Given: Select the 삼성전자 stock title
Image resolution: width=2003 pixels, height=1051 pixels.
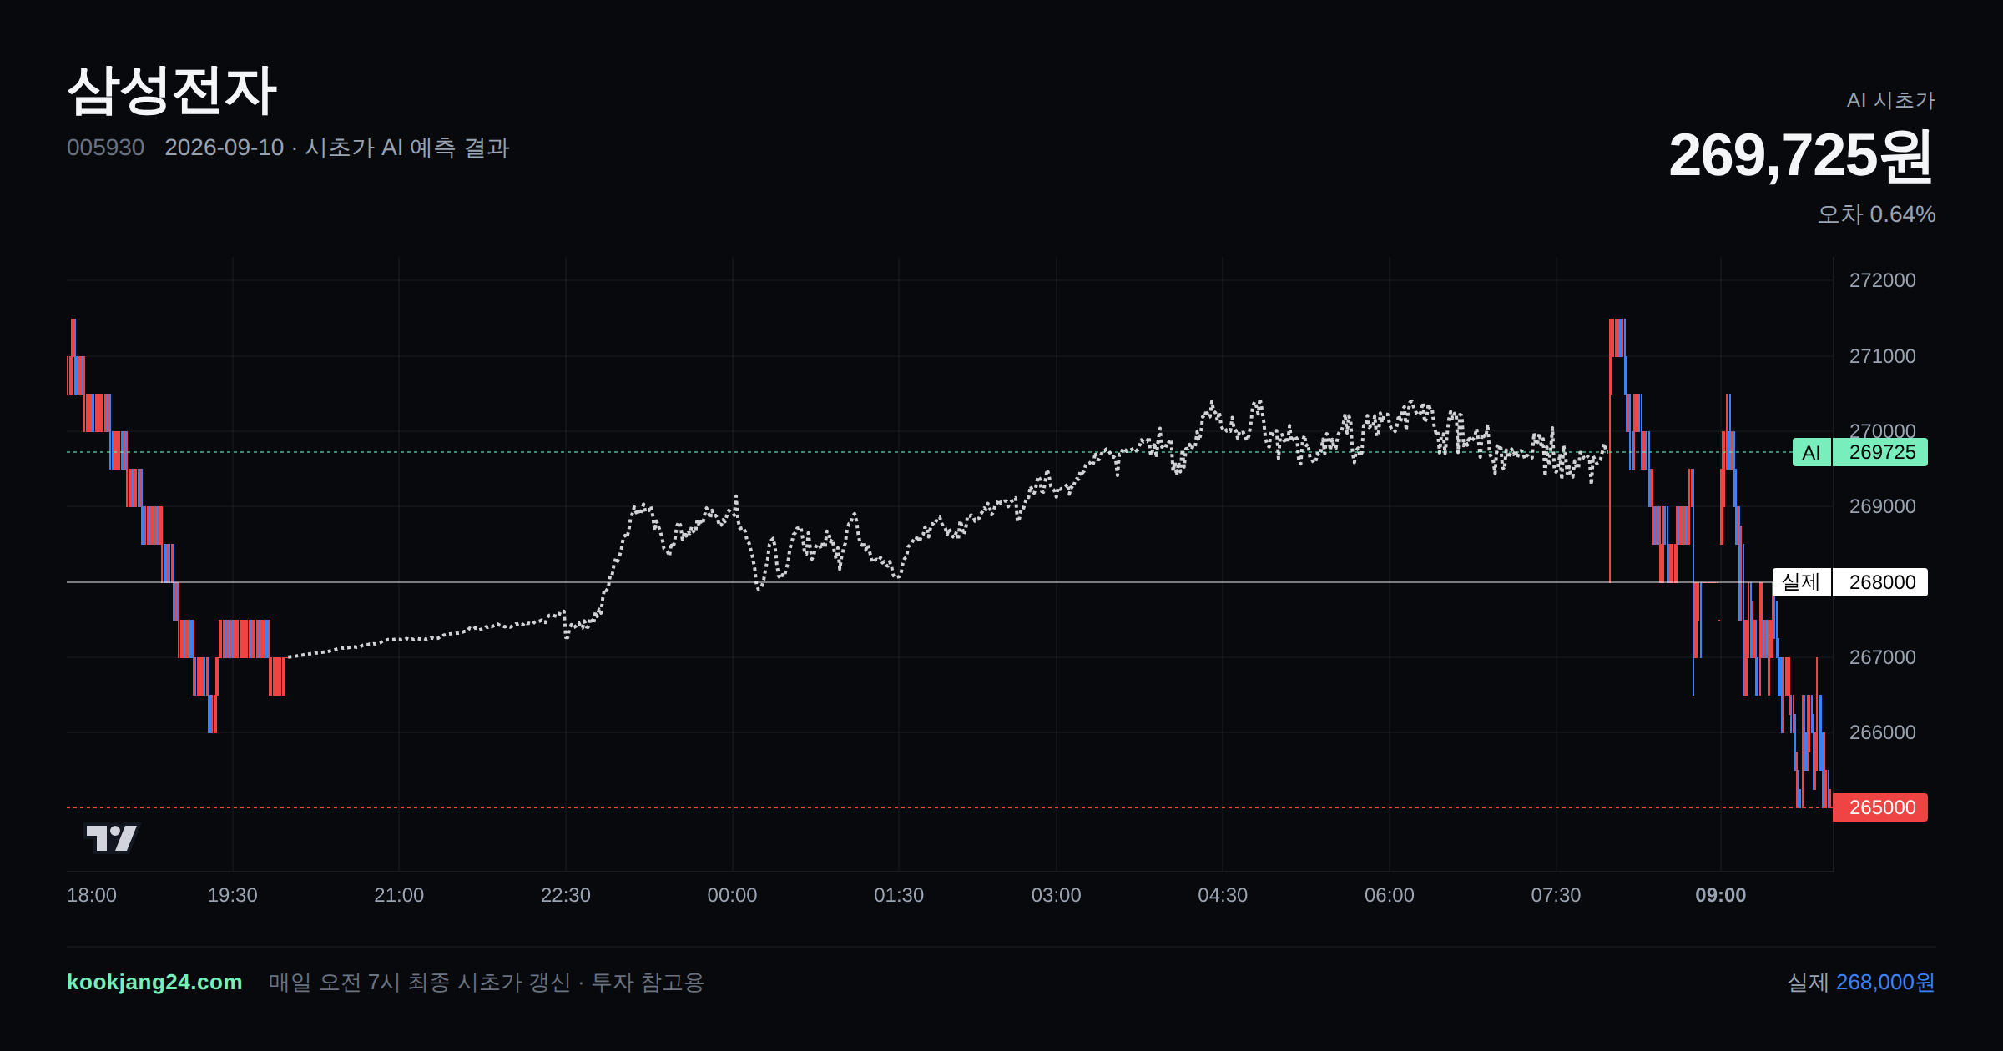Looking at the screenshot, I should coord(172,90).
